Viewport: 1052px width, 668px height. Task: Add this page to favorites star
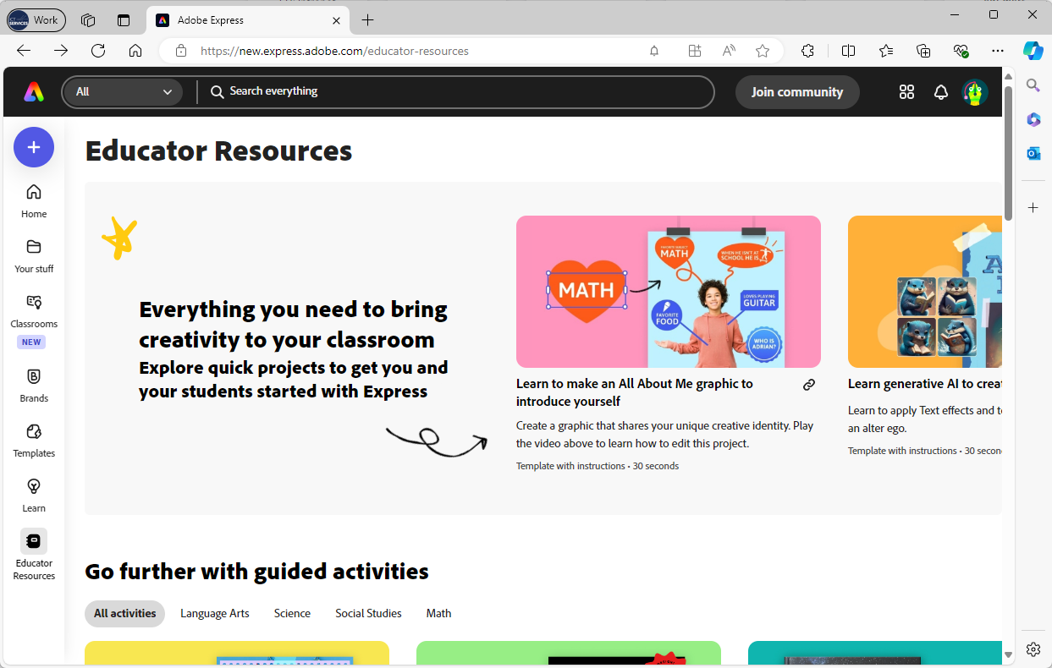pyautogui.click(x=763, y=51)
